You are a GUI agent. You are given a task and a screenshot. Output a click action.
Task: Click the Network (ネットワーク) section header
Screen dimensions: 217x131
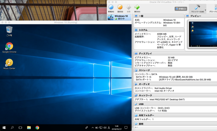175,95
